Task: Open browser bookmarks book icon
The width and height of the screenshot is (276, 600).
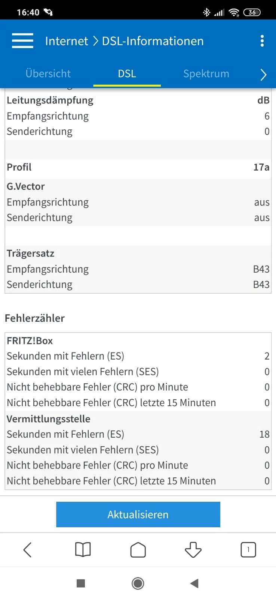Action: pyautogui.click(x=83, y=550)
